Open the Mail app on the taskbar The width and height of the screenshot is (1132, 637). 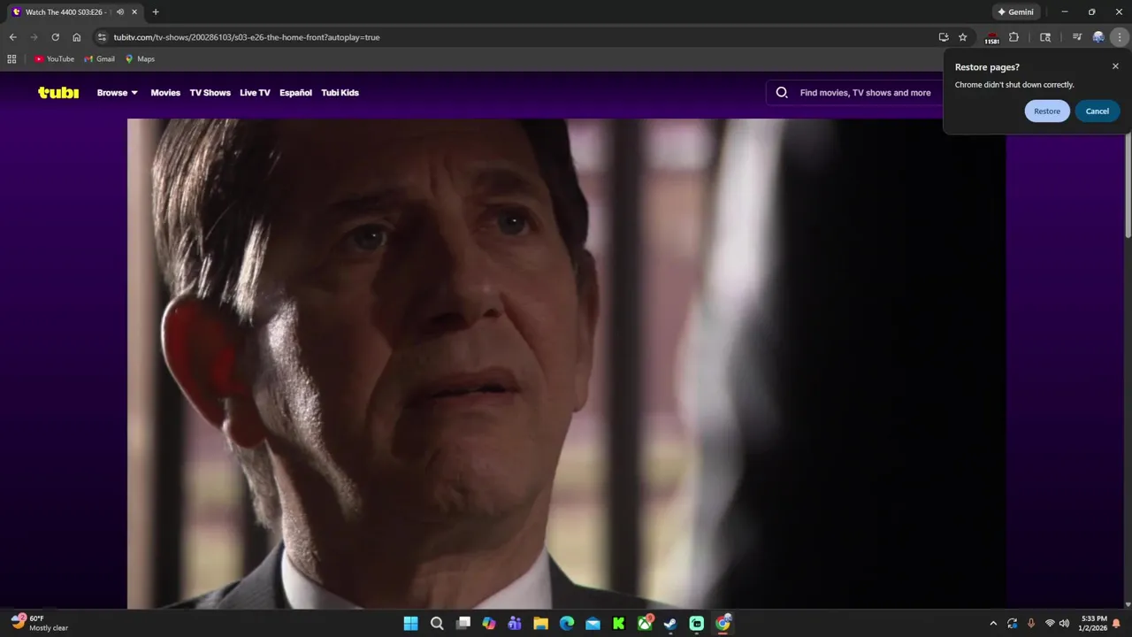[x=593, y=623]
